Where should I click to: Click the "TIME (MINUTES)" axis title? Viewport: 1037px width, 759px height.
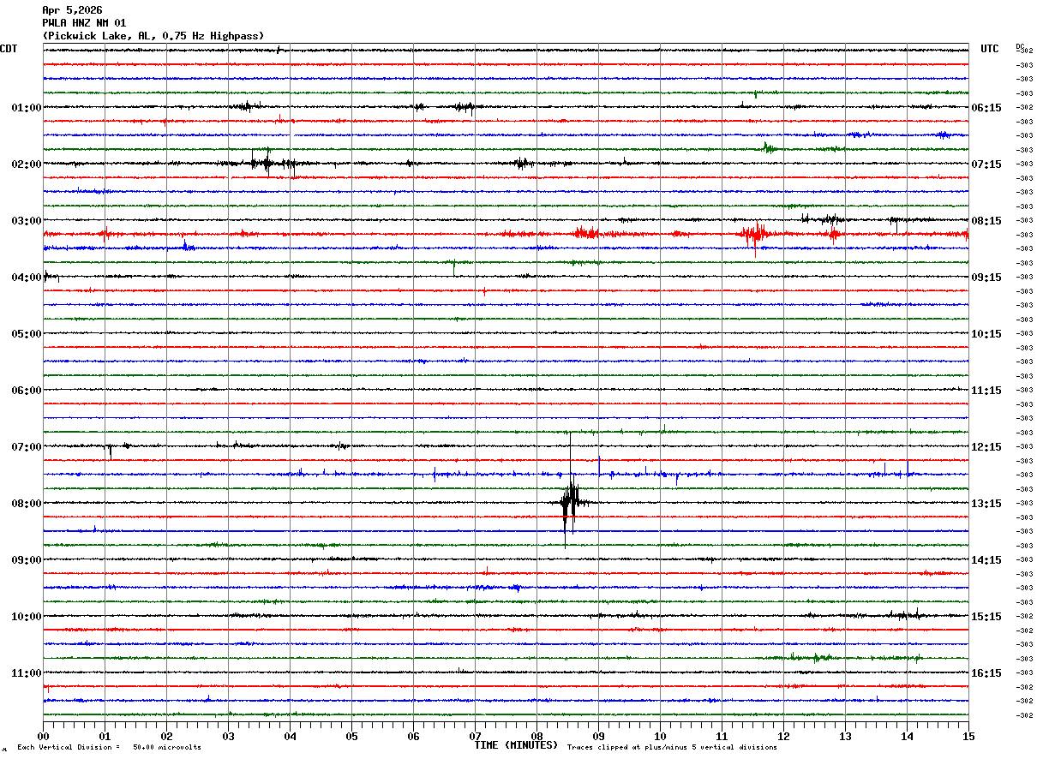tap(516, 745)
